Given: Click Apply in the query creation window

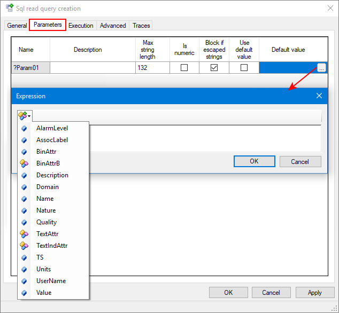Looking at the screenshot, I should (x=315, y=292).
